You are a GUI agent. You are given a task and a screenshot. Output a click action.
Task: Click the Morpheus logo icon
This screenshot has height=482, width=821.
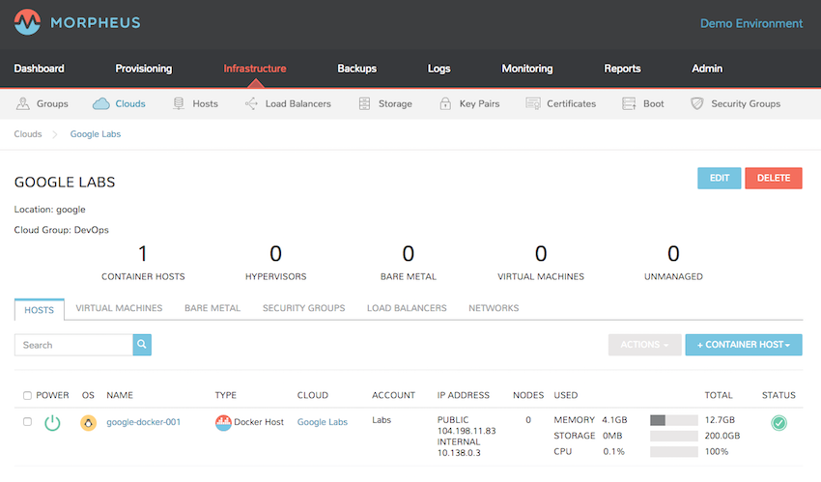[27, 22]
